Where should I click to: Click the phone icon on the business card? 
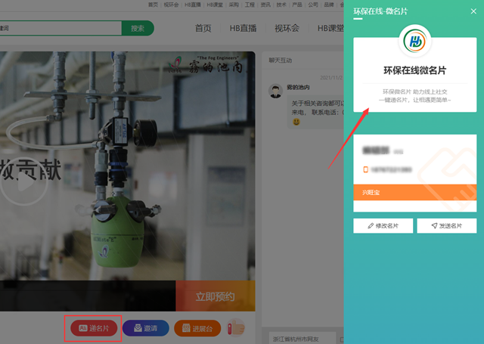[x=365, y=169]
